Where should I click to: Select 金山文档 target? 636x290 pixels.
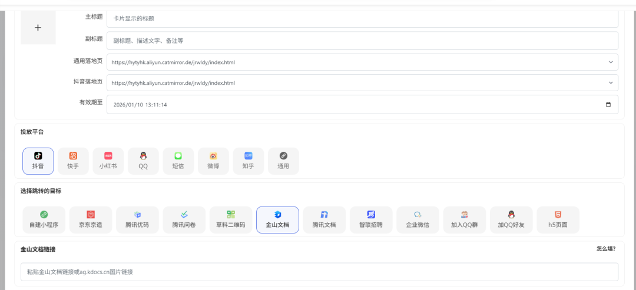pos(278,220)
